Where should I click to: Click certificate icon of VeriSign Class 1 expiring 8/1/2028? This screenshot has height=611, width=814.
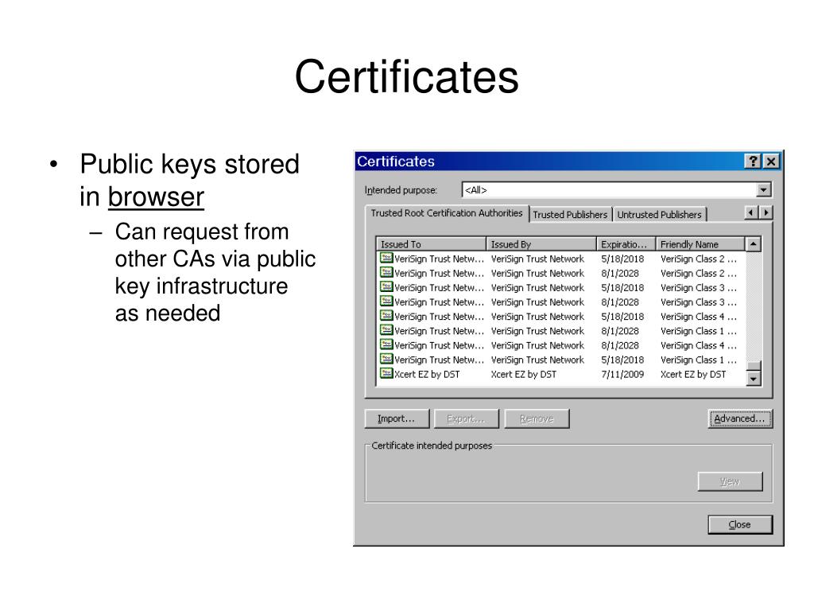pos(386,330)
